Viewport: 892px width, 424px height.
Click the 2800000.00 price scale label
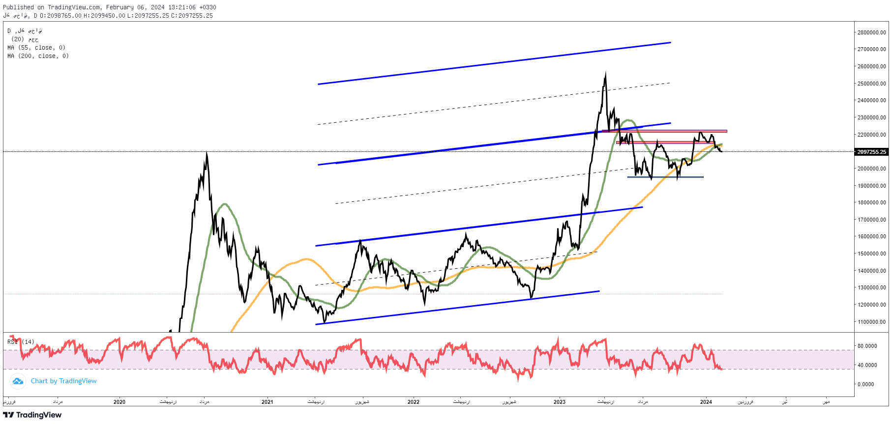pyautogui.click(x=871, y=32)
